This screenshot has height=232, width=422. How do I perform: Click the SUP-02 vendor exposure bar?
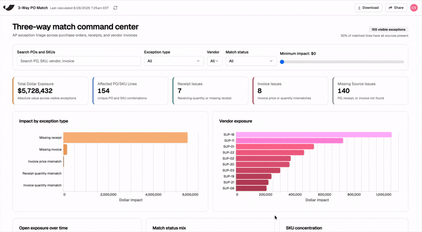tap(263, 159)
